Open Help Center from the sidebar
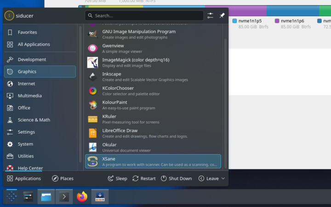 [40, 168]
